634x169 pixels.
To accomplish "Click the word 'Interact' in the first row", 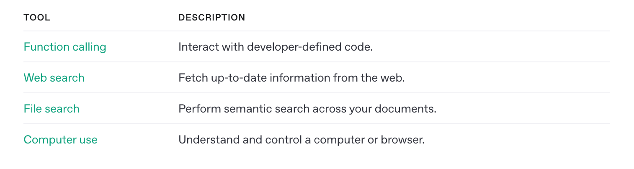I will click(198, 47).
